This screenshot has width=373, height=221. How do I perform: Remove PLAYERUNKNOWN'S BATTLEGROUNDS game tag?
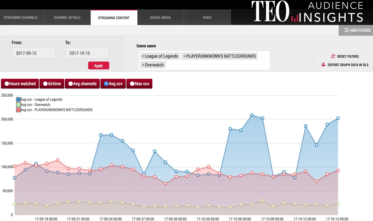click(184, 56)
